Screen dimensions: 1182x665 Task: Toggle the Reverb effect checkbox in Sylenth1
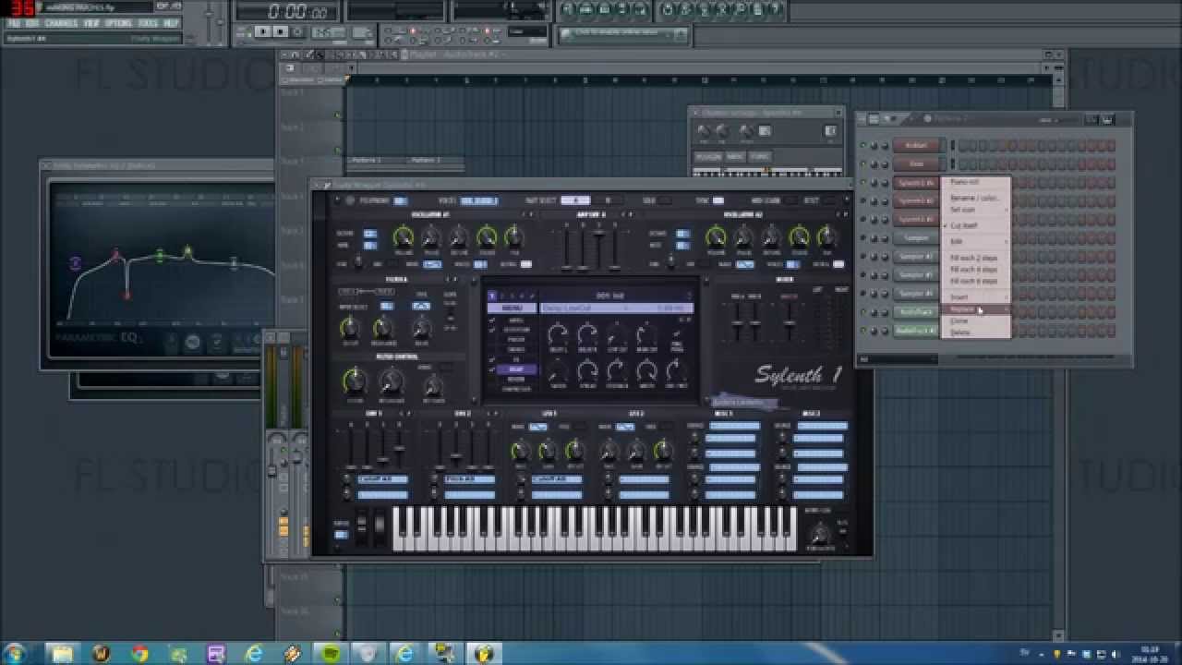tap(491, 379)
